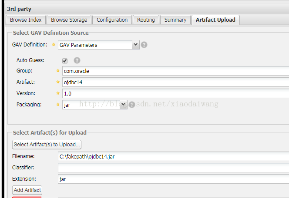Expand the GAV Definition dropdown arrow

click(135, 44)
